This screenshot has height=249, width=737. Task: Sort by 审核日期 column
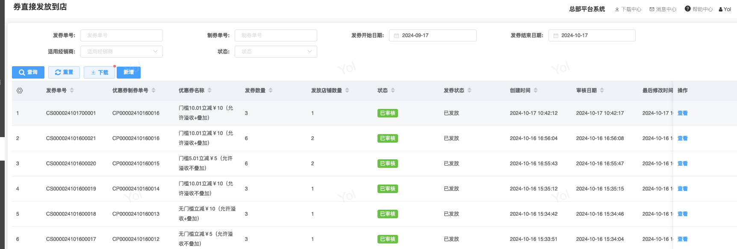[x=602, y=91]
